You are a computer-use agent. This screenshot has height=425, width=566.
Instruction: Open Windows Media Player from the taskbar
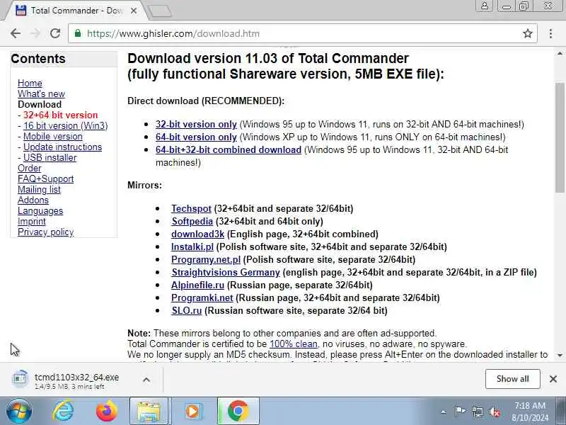193,412
